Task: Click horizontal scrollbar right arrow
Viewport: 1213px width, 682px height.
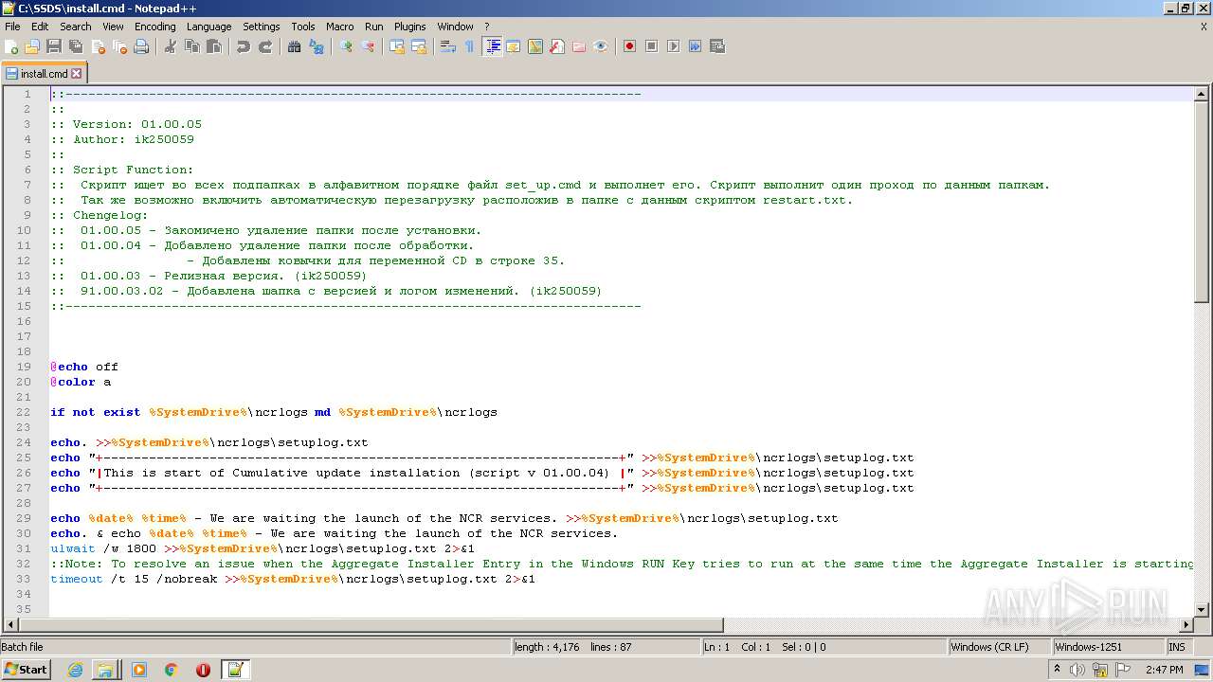Action: tap(1186, 624)
